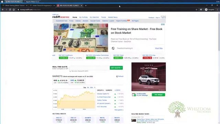Click the real-time quote input field
This screenshot has height=124, width=220.
[89, 68]
